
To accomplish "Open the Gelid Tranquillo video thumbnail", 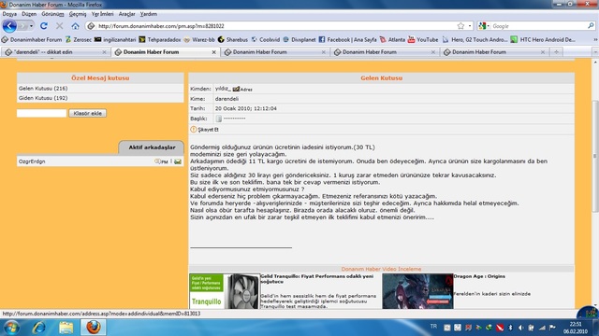I will pyautogui.click(x=225, y=291).
